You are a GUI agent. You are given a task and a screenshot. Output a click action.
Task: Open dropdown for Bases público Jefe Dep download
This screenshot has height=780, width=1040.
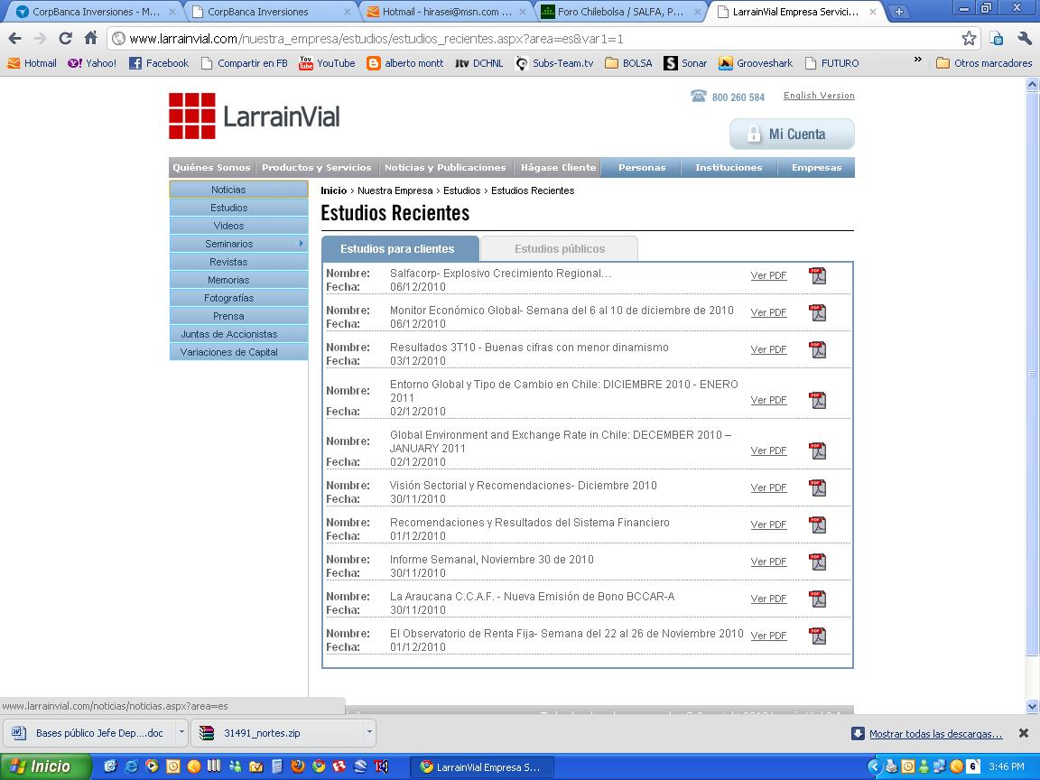pyautogui.click(x=181, y=733)
